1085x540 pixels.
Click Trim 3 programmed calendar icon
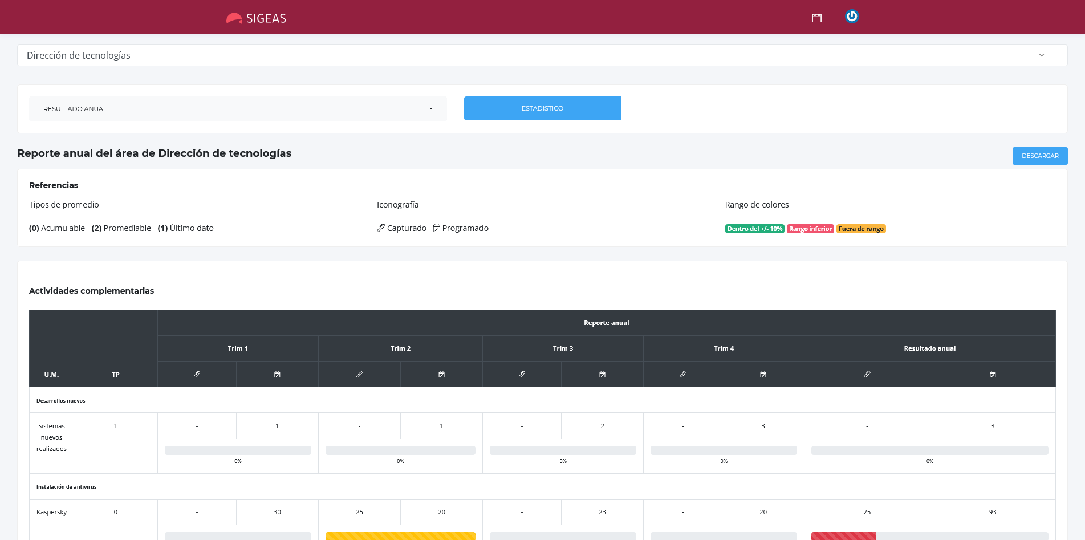pos(602,375)
